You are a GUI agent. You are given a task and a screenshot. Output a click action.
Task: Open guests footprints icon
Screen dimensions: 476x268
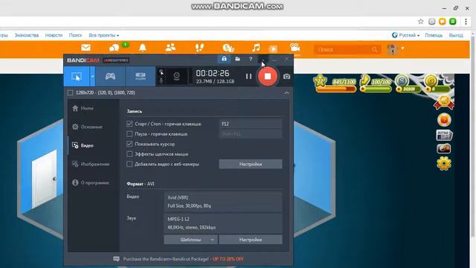coord(199,48)
